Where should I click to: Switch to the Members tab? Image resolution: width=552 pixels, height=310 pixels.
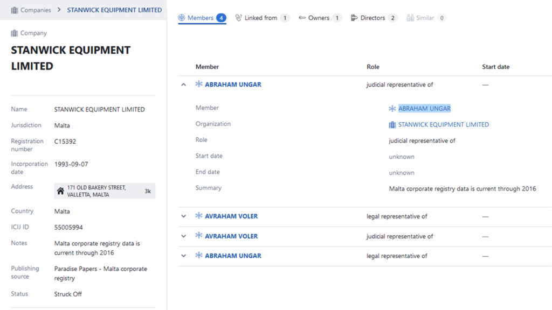point(202,18)
